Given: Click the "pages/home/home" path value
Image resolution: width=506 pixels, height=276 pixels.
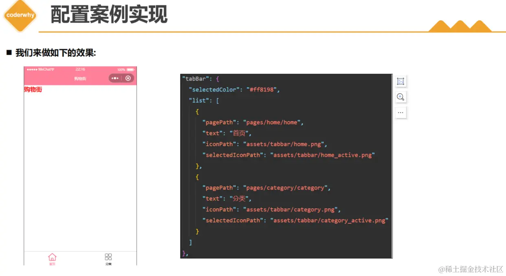Looking at the screenshot, I should point(272,122).
